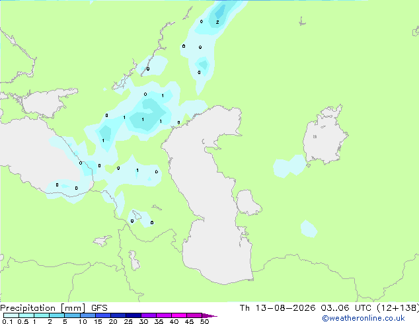Click the 'GFS' model label

[99, 307]
